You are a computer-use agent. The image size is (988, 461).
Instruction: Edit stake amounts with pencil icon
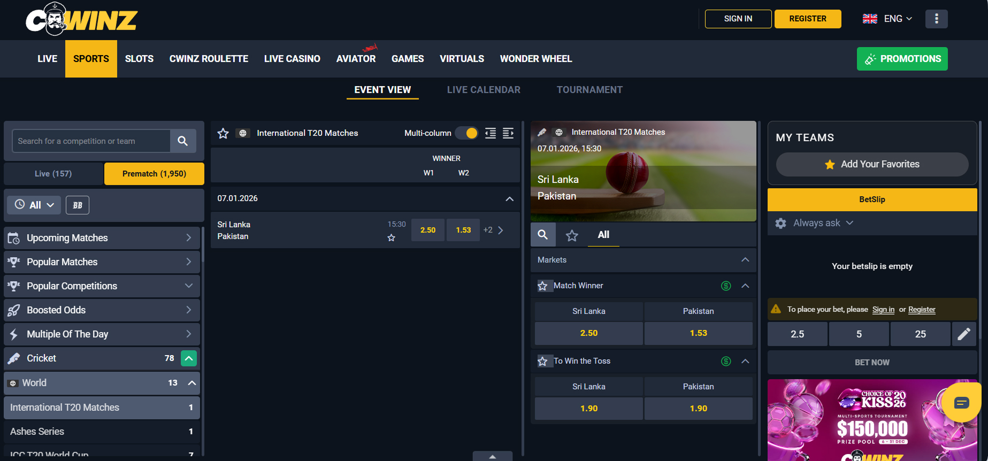[964, 334]
